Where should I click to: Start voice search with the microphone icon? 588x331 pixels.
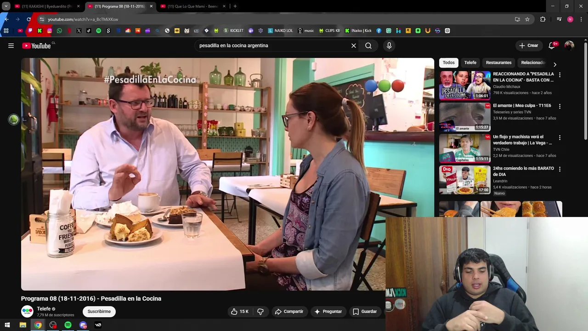click(389, 46)
